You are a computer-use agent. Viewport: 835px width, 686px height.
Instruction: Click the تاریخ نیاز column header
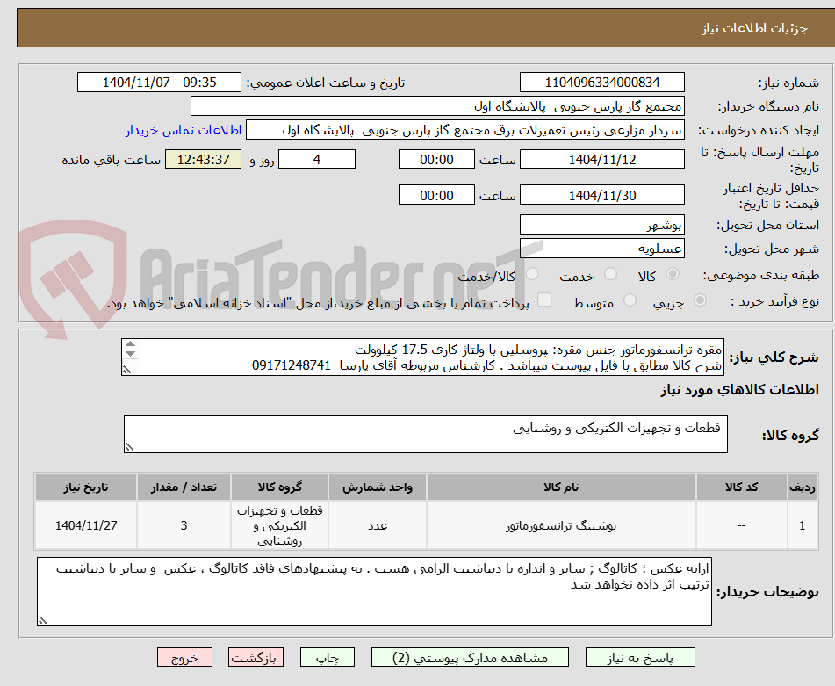86,487
